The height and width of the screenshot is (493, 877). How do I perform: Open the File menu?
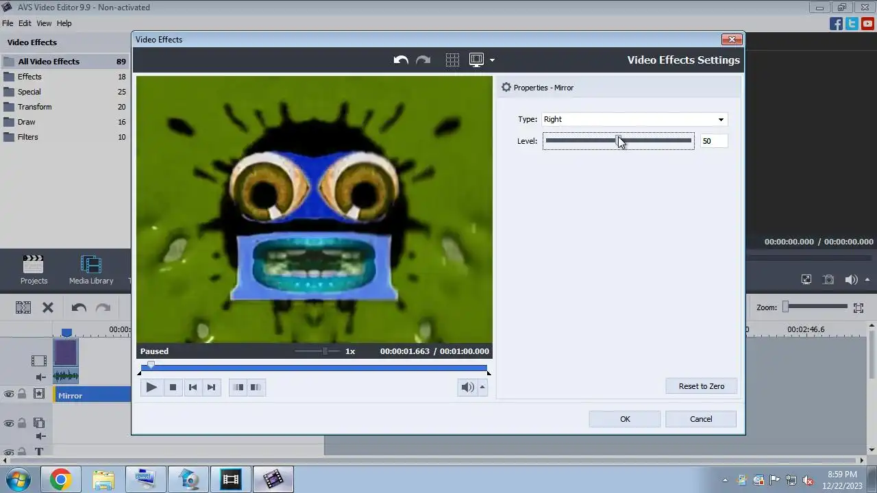pyautogui.click(x=8, y=23)
